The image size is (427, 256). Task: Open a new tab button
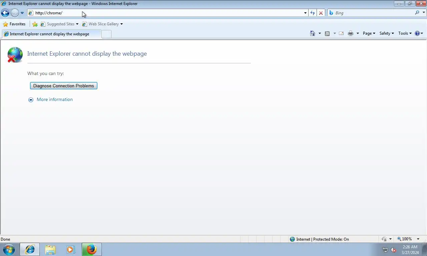[106, 34]
